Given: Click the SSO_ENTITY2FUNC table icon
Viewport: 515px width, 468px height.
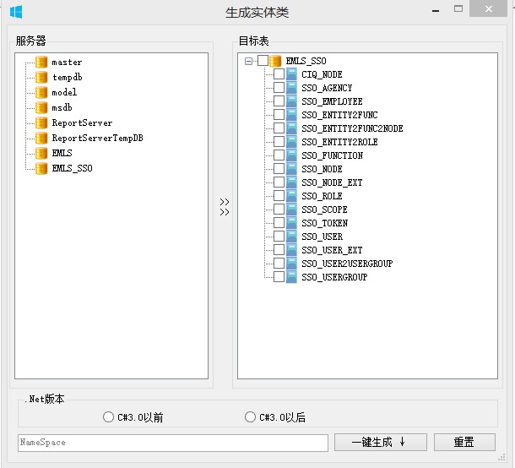Looking at the screenshot, I should click(291, 115).
